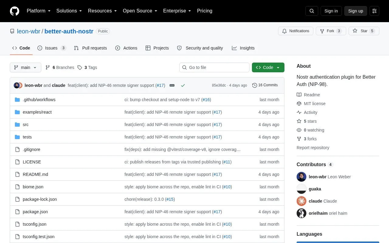Open the src folder
The height and width of the screenshot is (243, 389).
click(x=26, y=125)
